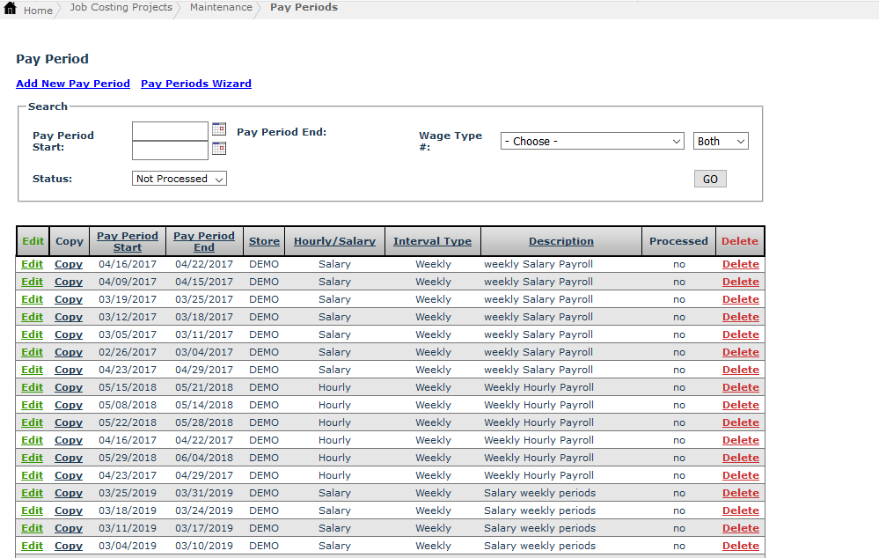879x558 pixels.
Task: Click the Add New Pay Period link
Action: point(73,84)
